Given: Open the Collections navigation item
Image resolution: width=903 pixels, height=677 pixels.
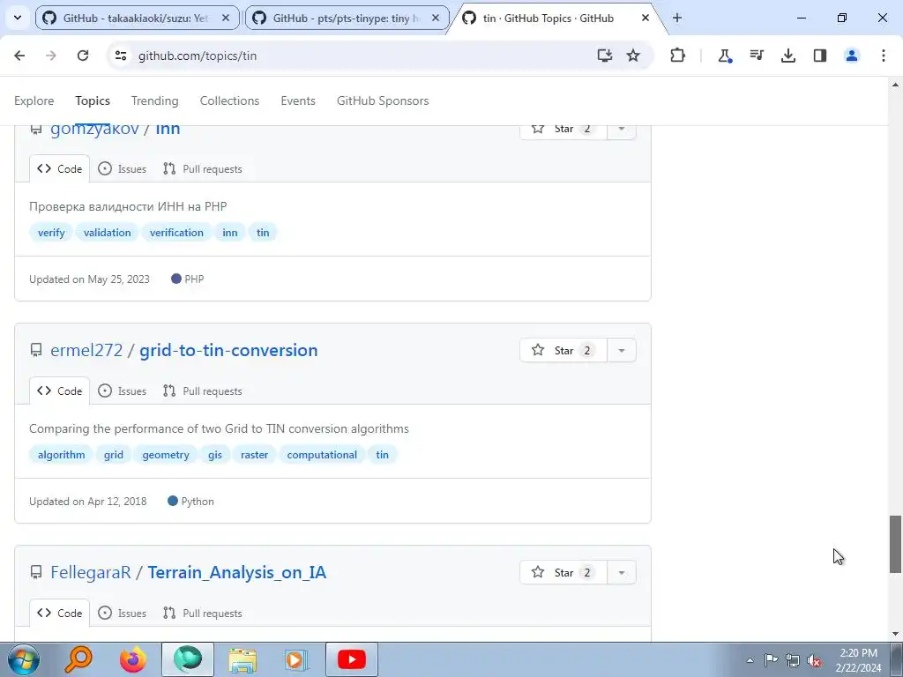Looking at the screenshot, I should [230, 100].
